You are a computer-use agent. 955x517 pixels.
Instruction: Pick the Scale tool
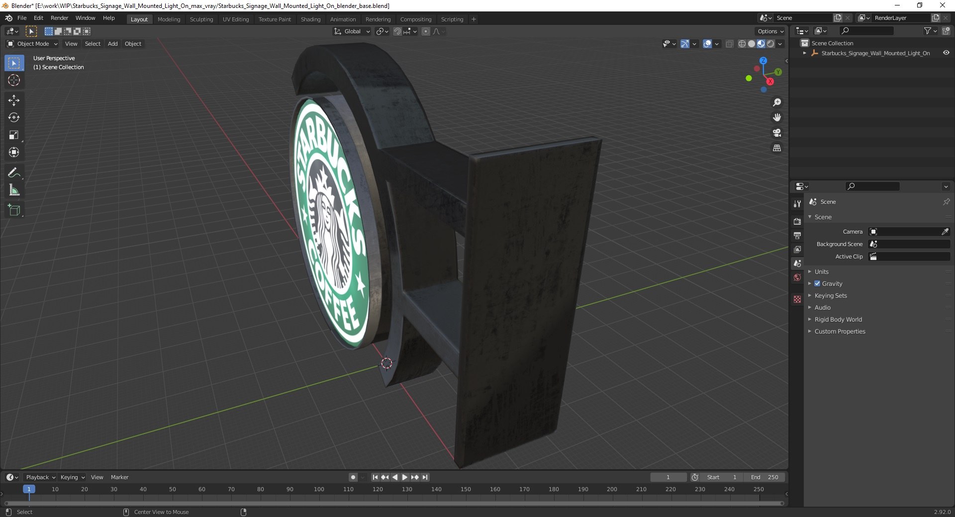click(x=14, y=135)
